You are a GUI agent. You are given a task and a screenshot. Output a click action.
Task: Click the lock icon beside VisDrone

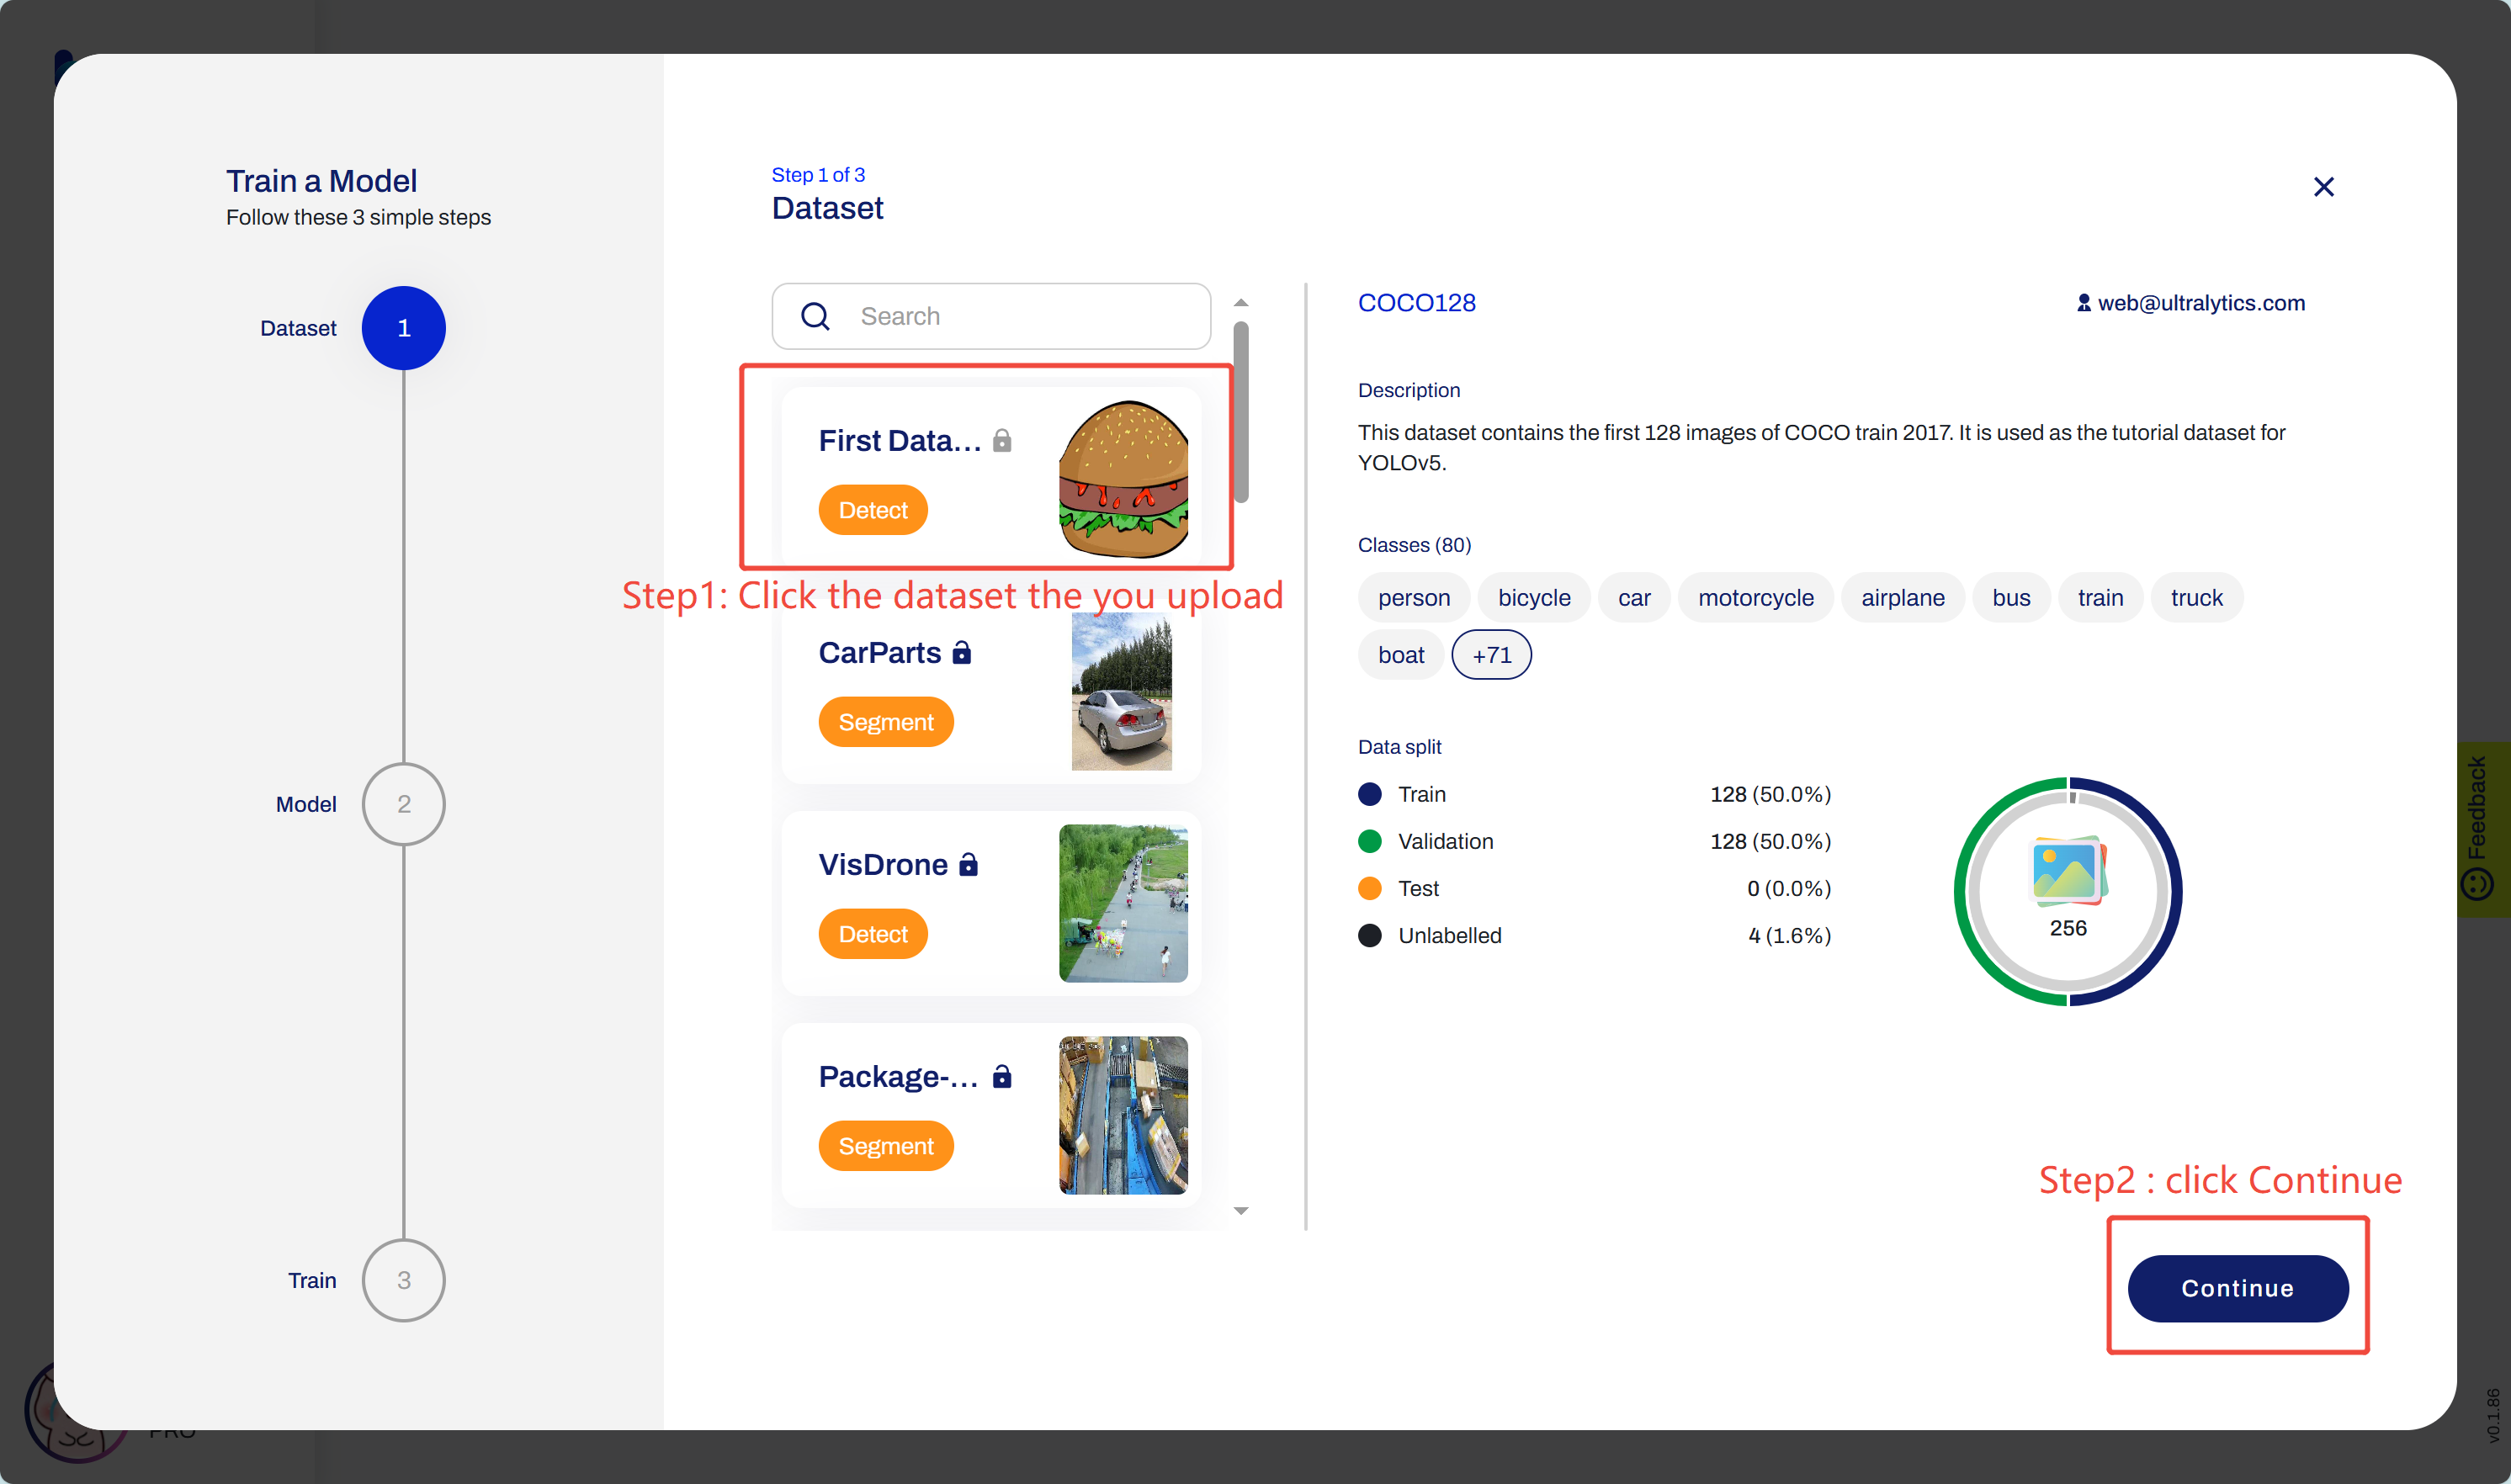coord(968,865)
